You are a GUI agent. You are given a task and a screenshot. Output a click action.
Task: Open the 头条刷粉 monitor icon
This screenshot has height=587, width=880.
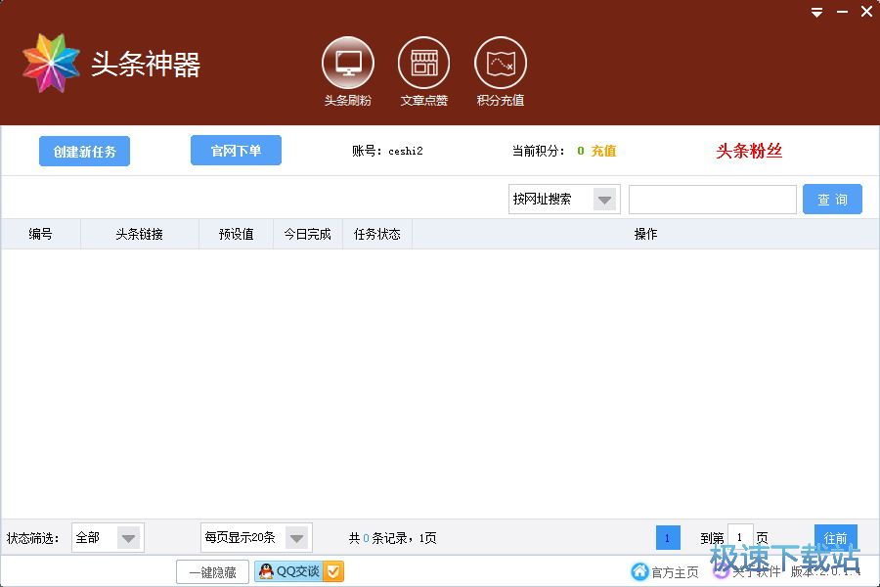(x=348, y=63)
